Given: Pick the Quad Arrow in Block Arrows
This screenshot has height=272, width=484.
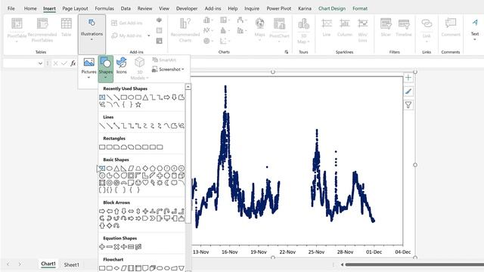Looking at the screenshot, I should (145, 212).
